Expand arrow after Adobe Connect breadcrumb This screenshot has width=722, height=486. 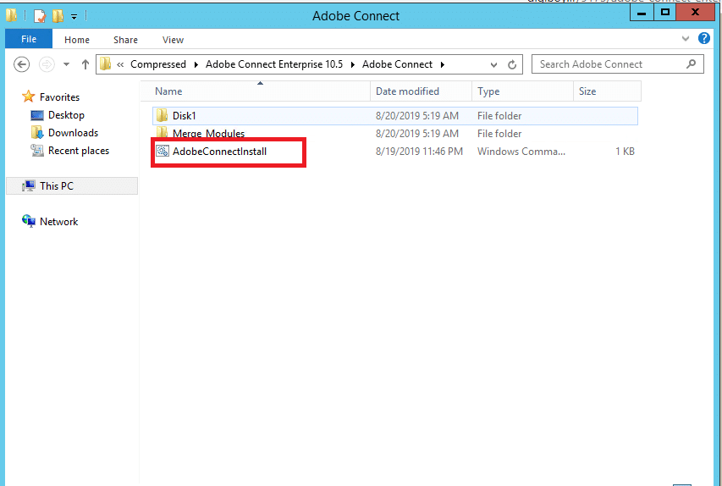click(442, 64)
